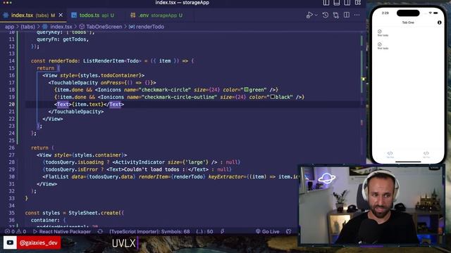Image resolution: width=451 pixels, height=253 pixels.
Task: Click TypeScript Importer Symbols: 68 status
Action: [x=149, y=231]
